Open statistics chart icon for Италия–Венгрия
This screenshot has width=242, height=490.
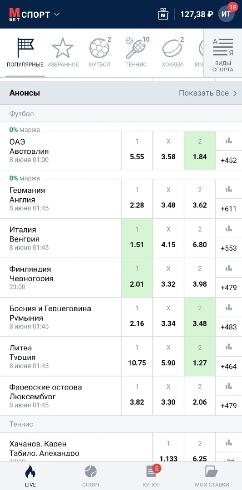point(228,228)
